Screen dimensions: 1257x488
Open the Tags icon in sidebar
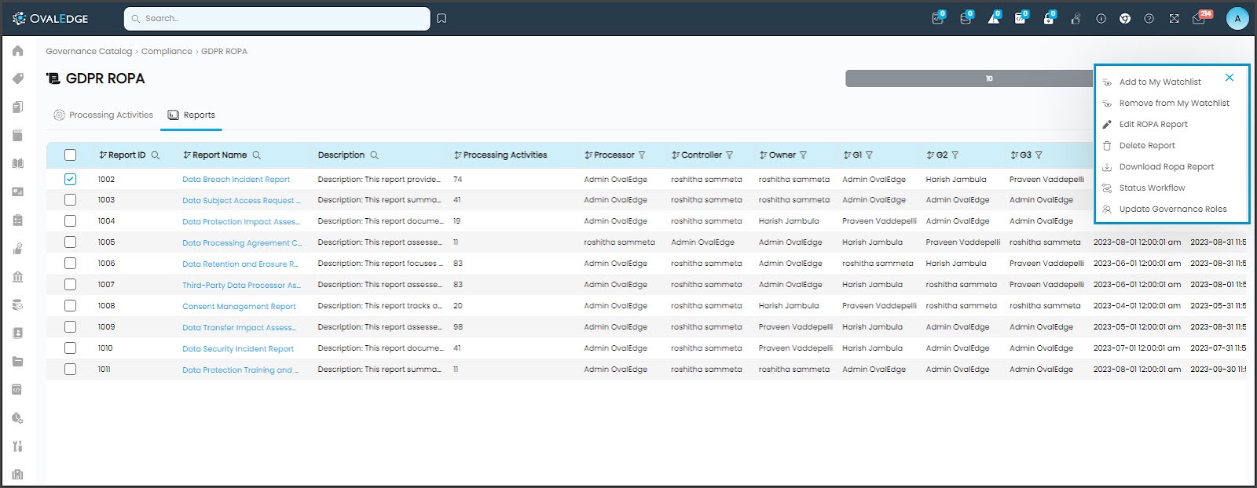(18, 78)
